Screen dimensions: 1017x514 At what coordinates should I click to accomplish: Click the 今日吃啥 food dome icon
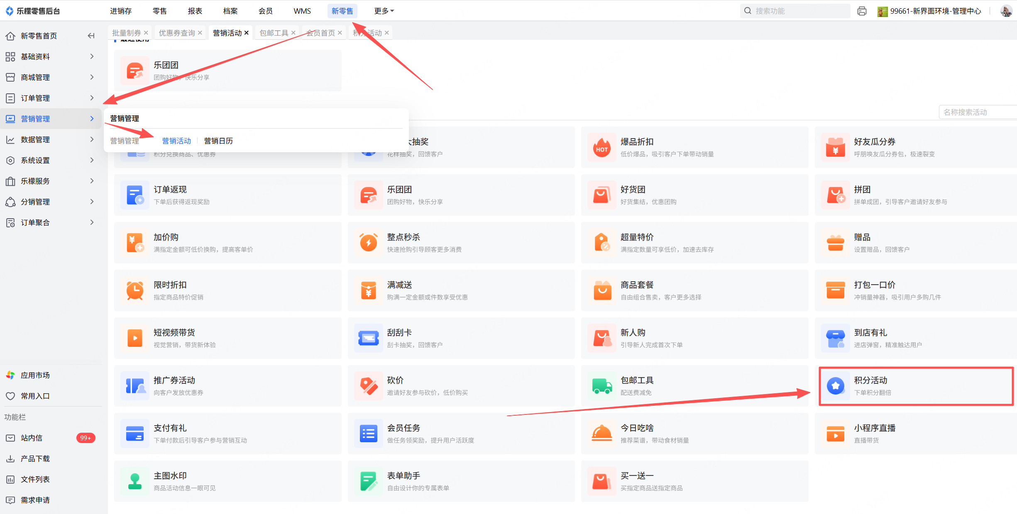(602, 434)
